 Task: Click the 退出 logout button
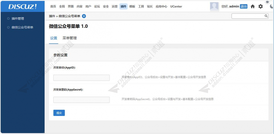tap(244, 6)
